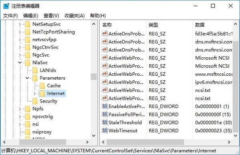Click the tree pane vertical scrollbar thumb
The height and width of the screenshot is (155, 240).
(x=94, y=77)
